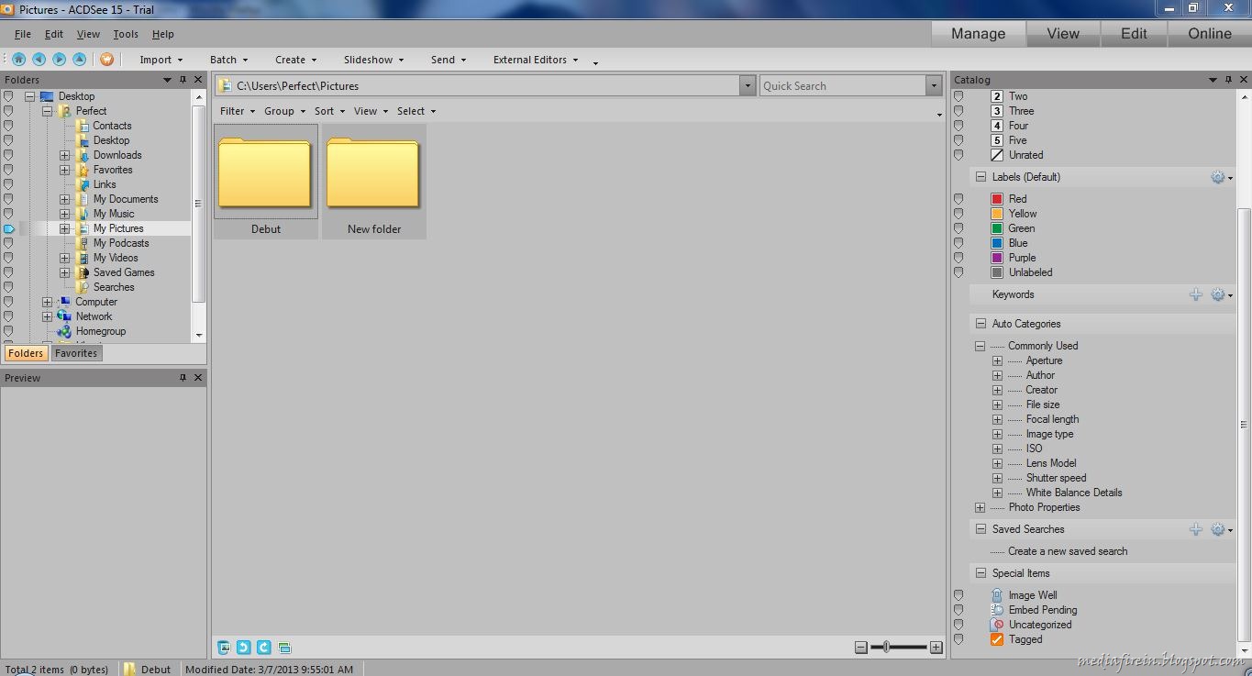Viewport: 1252px width, 676px height.
Task: Go up one folder level with up arrow
Action: click(x=80, y=60)
